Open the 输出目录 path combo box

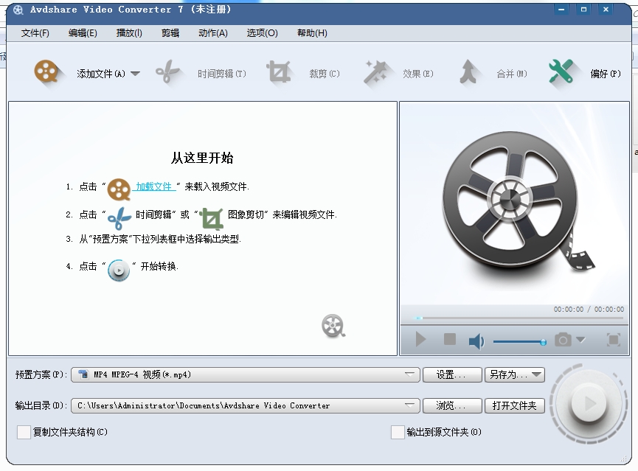(246, 405)
